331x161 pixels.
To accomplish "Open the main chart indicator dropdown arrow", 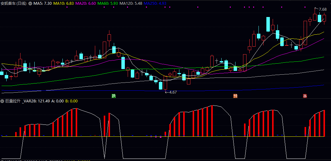I will coord(30,3).
